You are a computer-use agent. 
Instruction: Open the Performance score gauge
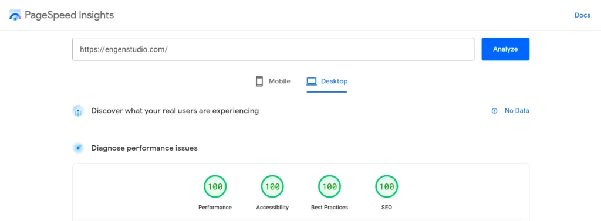[x=215, y=186]
